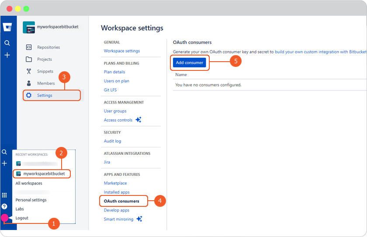Click the OAuth consumers section heading

point(192,42)
